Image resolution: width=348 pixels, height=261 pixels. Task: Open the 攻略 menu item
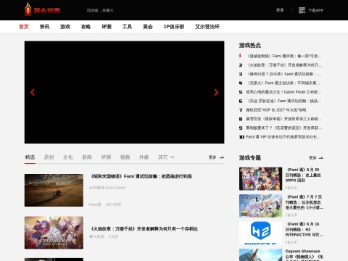click(86, 27)
